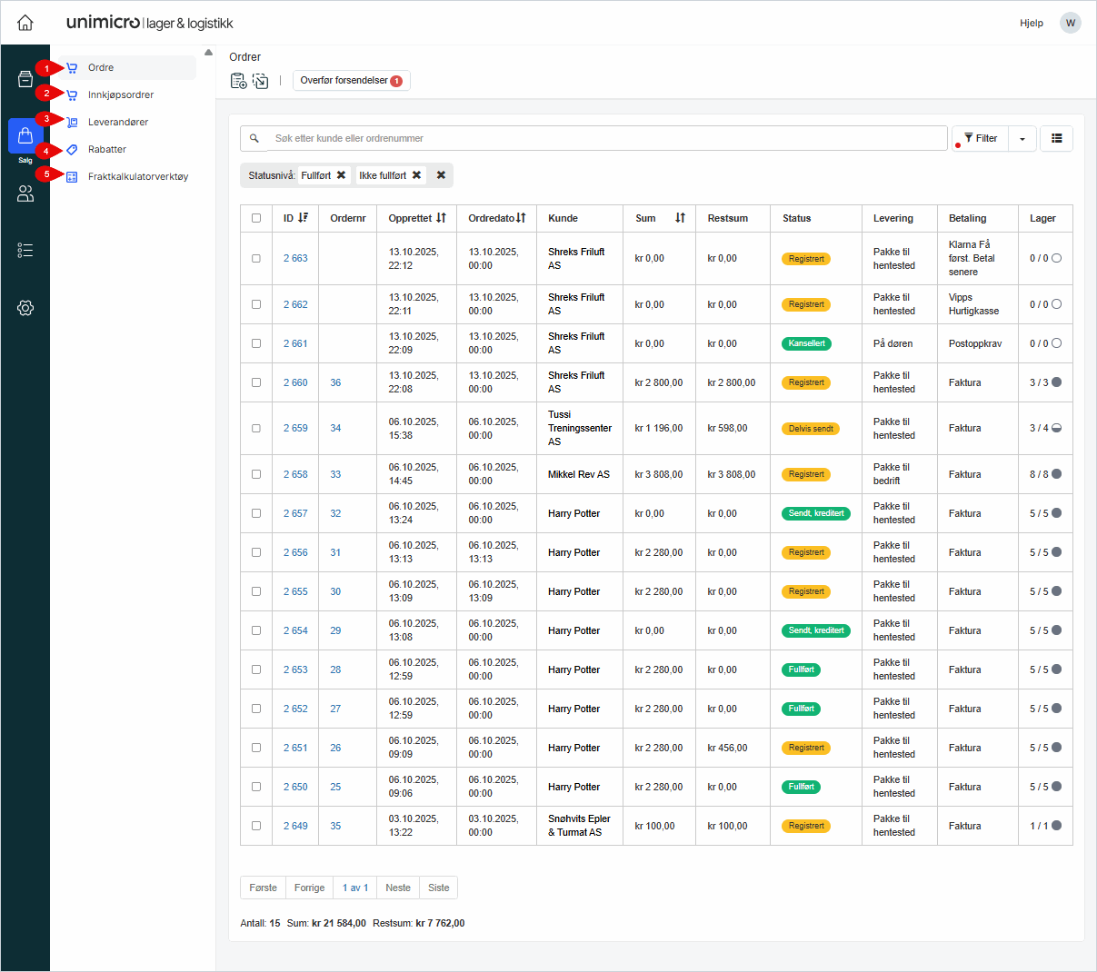Screen dimensions: 1097x972
Task: Tick the select-all checkbox in the table header
Action: [256, 218]
